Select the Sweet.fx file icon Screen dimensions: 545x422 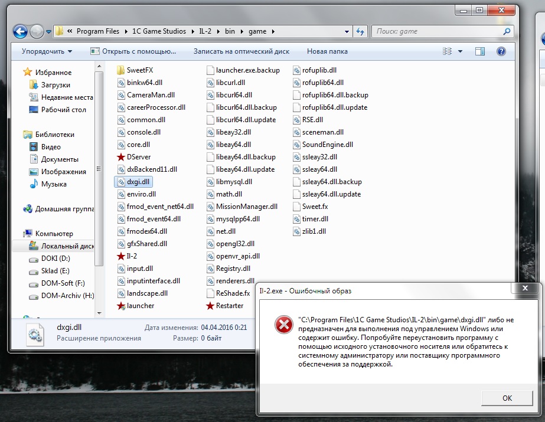296,207
